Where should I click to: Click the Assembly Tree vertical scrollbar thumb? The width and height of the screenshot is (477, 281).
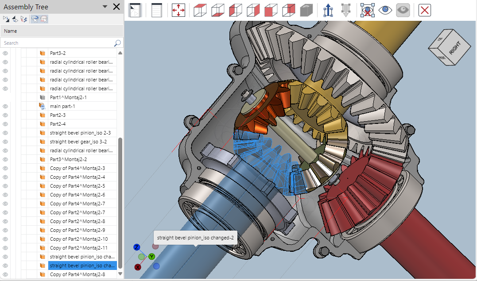[x=120, y=203]
